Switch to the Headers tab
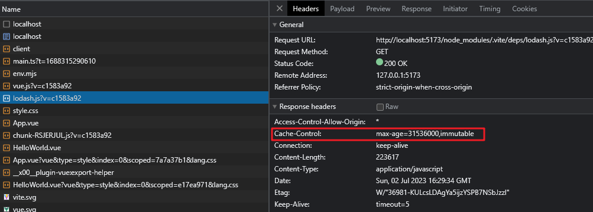This screenshot has height=212, width=593. pyautogui.click(x=306, y=9)
